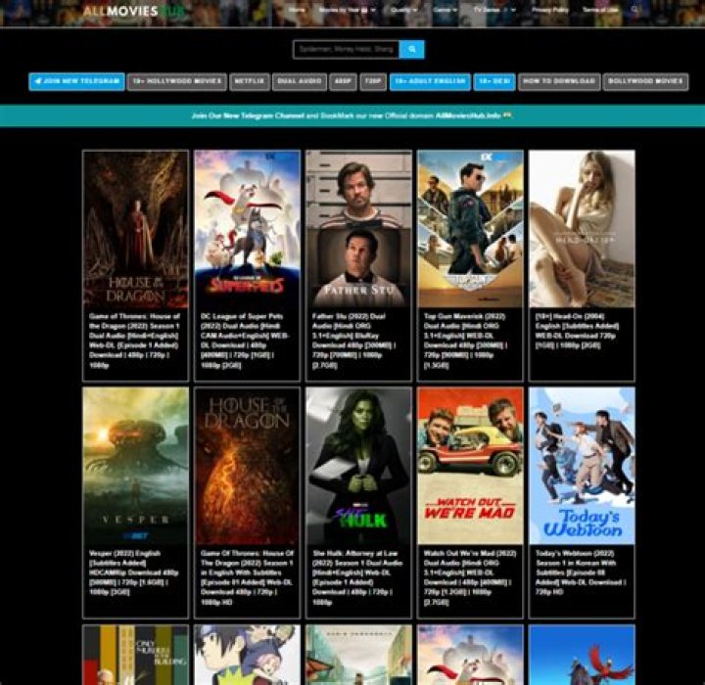Viewport: 705px width, 685px height.
Task: Open the Vesper movie poster thumbnail
Action: click(x=135, y=466)
